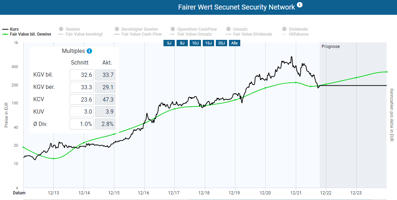
Task: Click the gray circle icon for Gewinn
Action: [x=61, y=29]
